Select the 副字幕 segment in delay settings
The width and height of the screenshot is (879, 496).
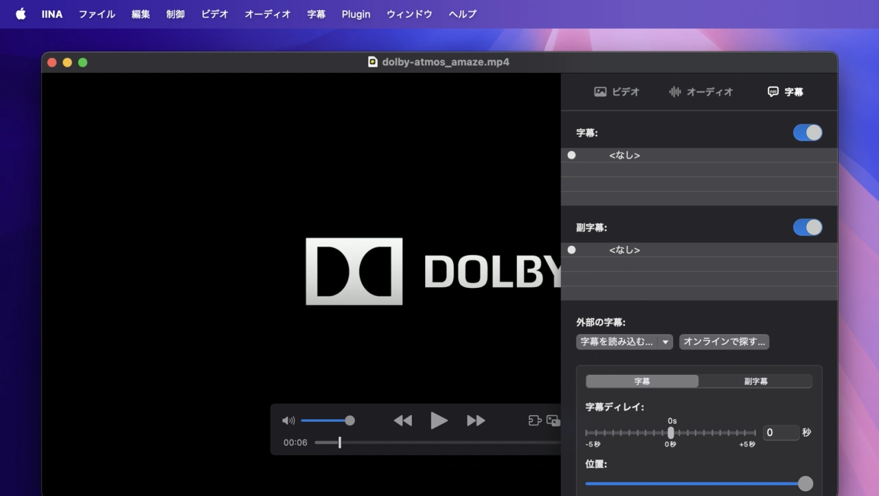coord(755,381)
